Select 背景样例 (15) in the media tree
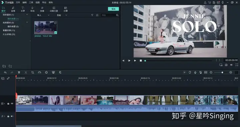Image resolution: width=240 pixels, height=127 pixels. tap(9, 30)
